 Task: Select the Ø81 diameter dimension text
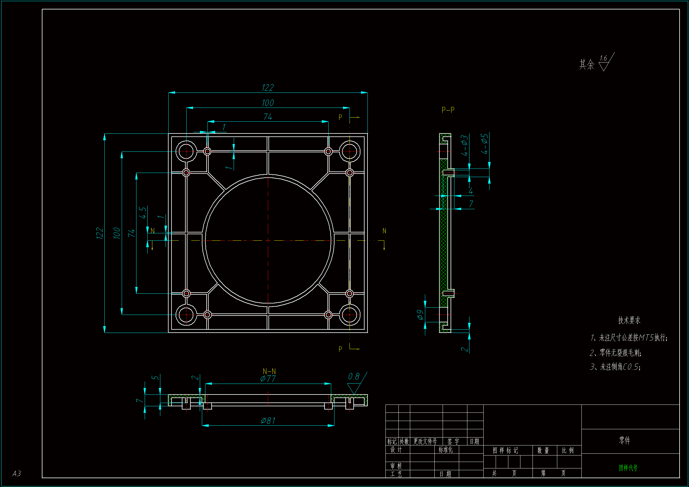268,421
